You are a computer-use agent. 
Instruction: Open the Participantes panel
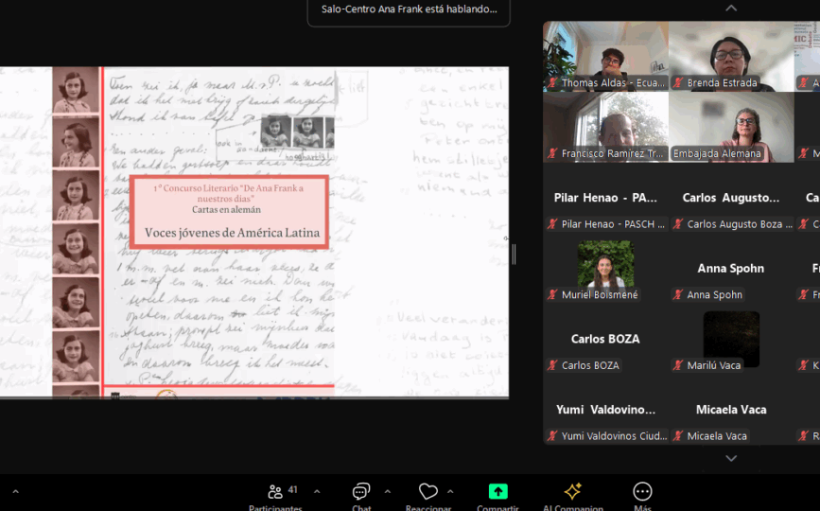click(x=275, y=493)
